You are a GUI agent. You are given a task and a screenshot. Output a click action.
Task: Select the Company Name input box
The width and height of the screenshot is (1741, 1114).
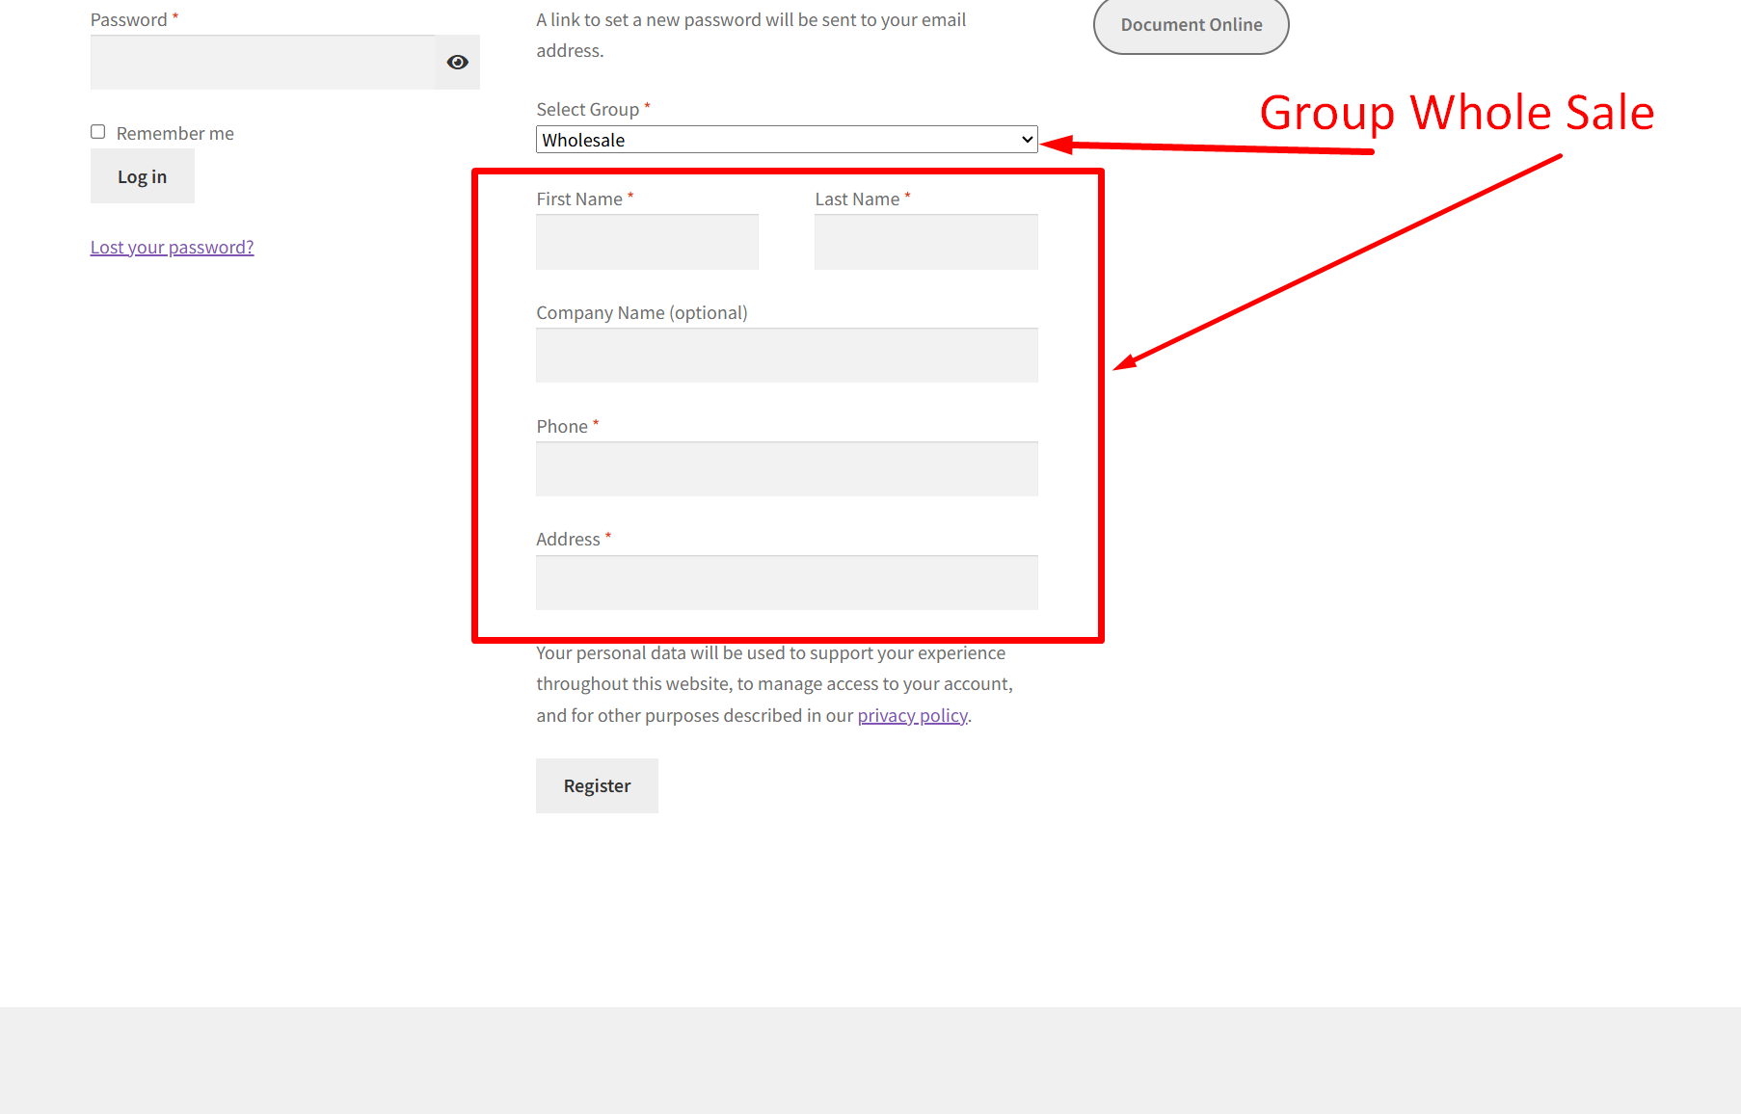pyautogui.click(x=786, y=356)
